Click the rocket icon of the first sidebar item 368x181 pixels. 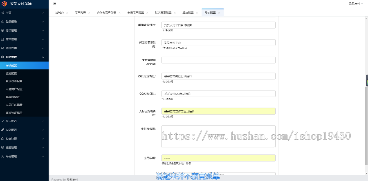(2, 13)
